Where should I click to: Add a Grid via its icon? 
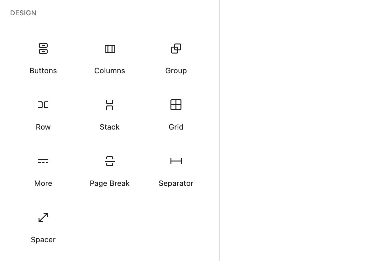coord(176,105)
